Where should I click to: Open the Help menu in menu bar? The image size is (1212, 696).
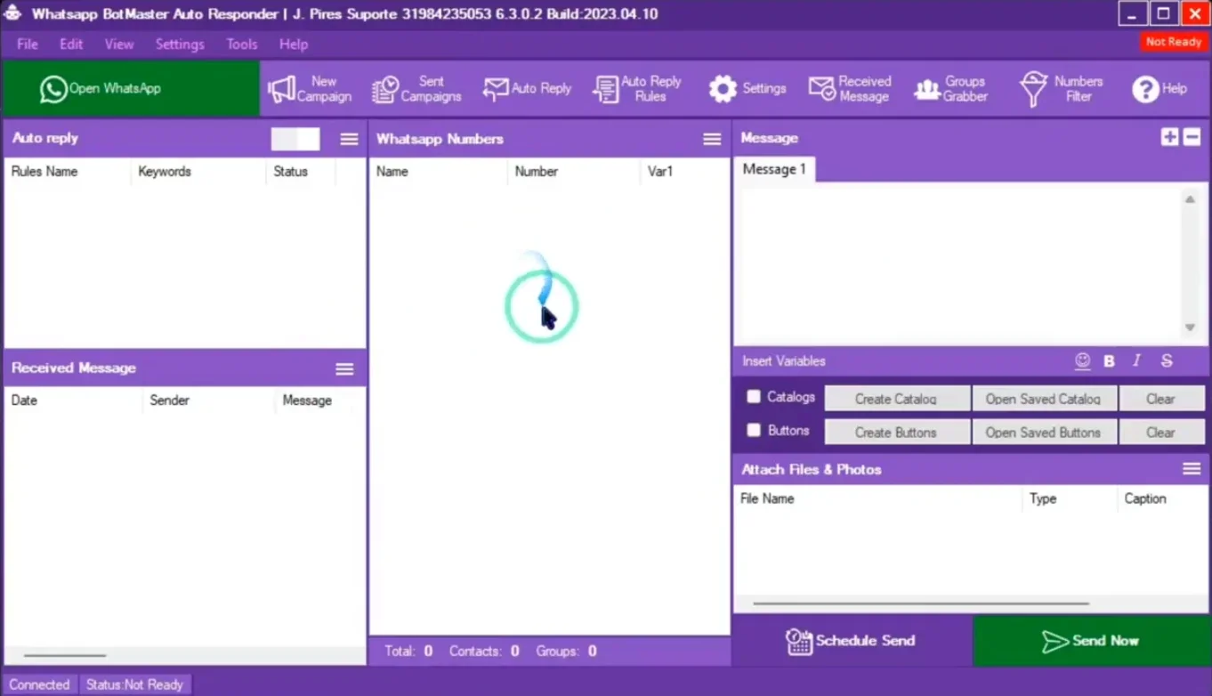(x=294, y=44)
